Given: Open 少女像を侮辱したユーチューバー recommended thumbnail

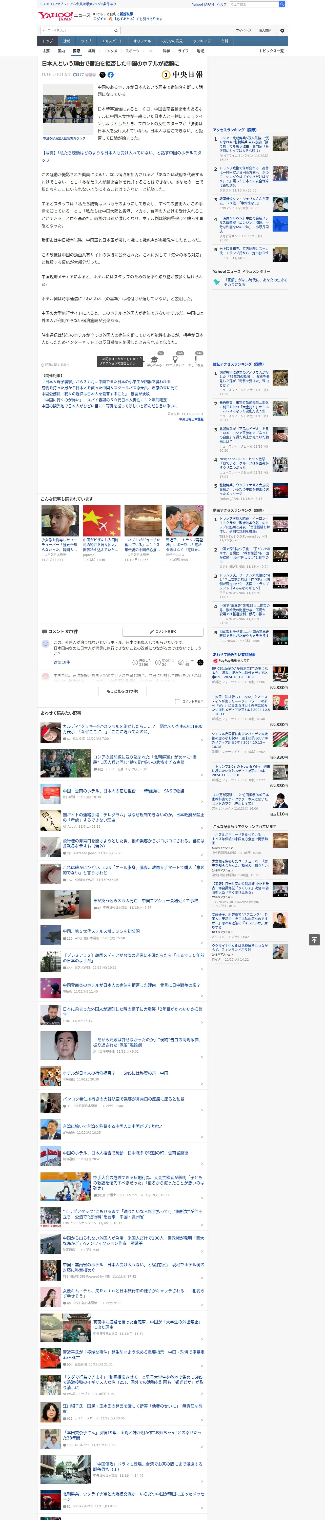Looking at the screenshot, I should [60, 520].
